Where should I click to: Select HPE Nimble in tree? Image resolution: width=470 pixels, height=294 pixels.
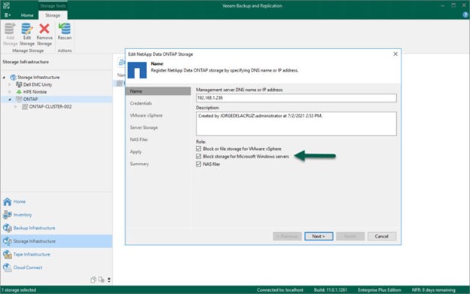35,92
